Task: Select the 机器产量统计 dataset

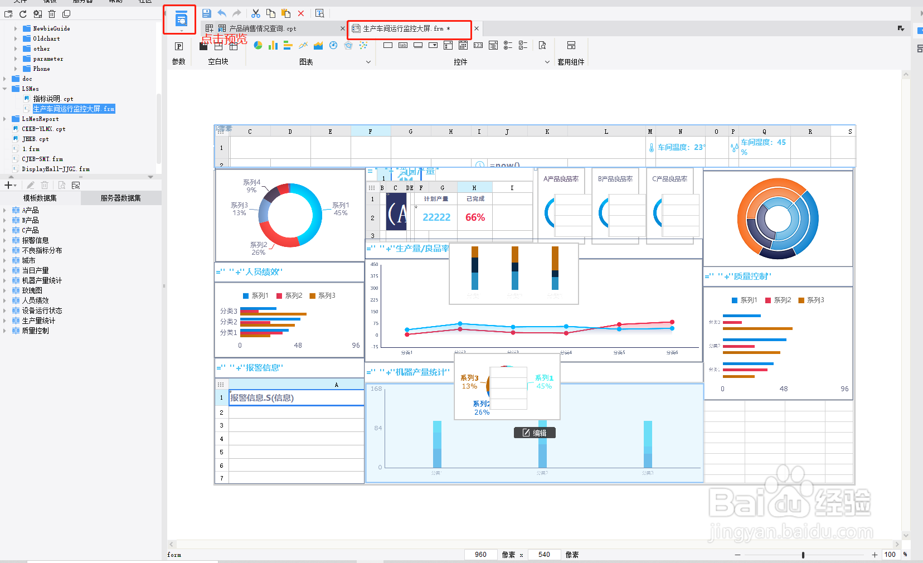Action: [x=42, y=280]
